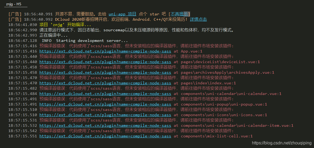Open the uni-app 项目 link
Screen dimensions: 314x148
122,14
